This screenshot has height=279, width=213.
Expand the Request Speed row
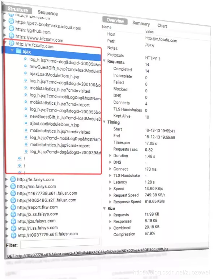pyautogui.click(x=110, y=195)
